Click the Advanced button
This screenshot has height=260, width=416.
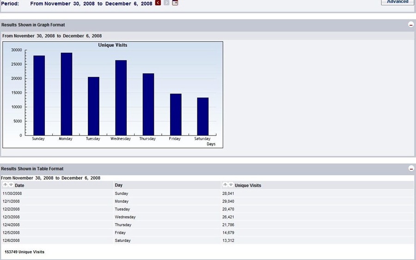397,2
